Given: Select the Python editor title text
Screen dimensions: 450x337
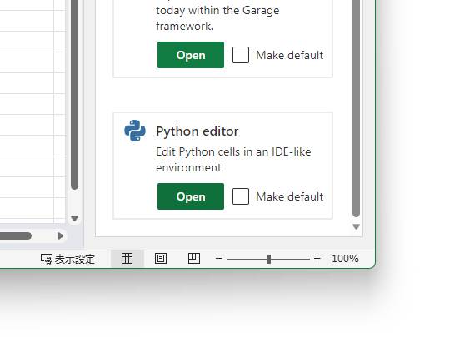Looking at the screenshot, I should pos(197,131).
